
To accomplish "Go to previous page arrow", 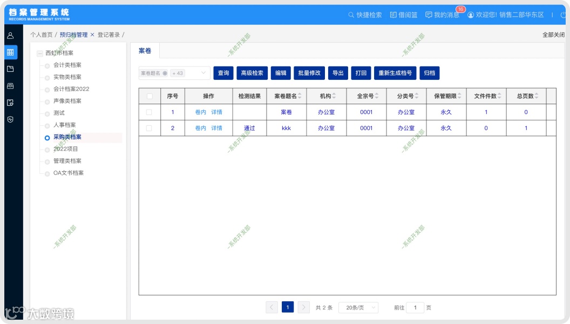I will [x=272, y=307].
